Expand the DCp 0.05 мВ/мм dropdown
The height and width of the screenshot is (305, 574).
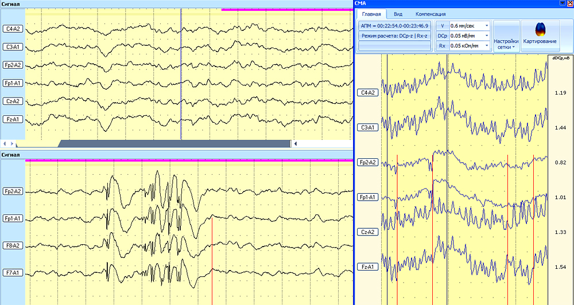click(x=487, y=36)
